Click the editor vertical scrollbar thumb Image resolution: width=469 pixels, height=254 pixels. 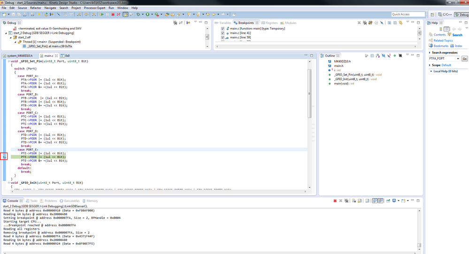pos(309,93)
